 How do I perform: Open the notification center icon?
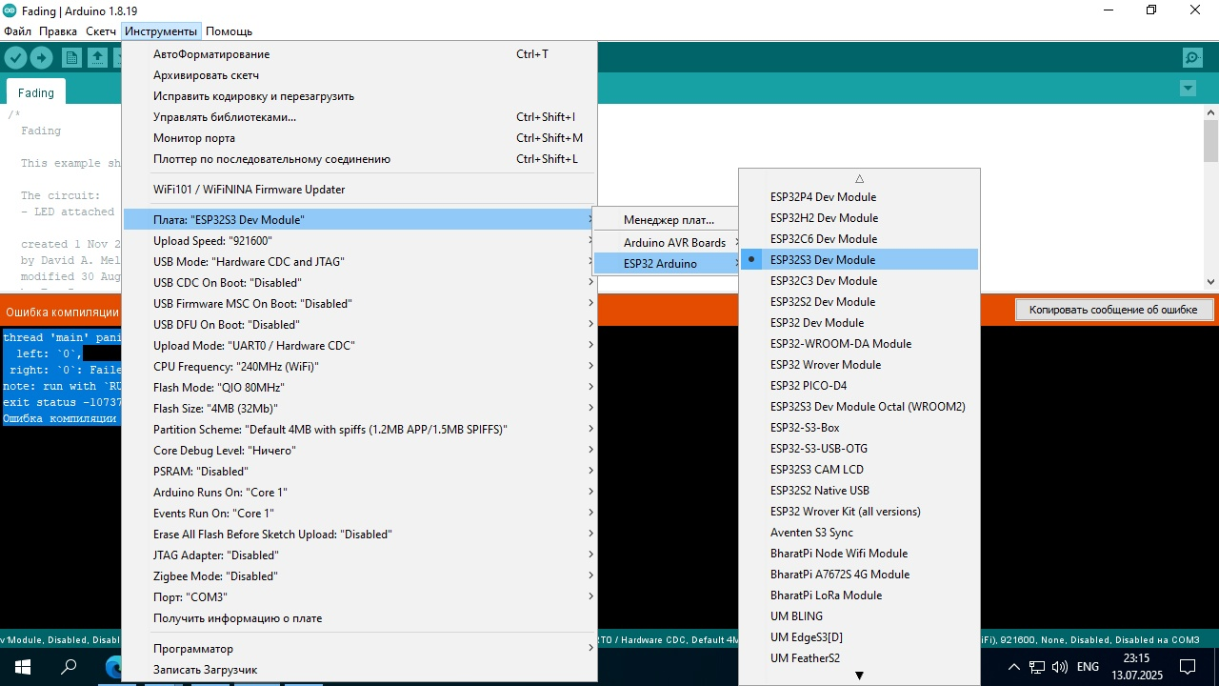coord(1188,667)
